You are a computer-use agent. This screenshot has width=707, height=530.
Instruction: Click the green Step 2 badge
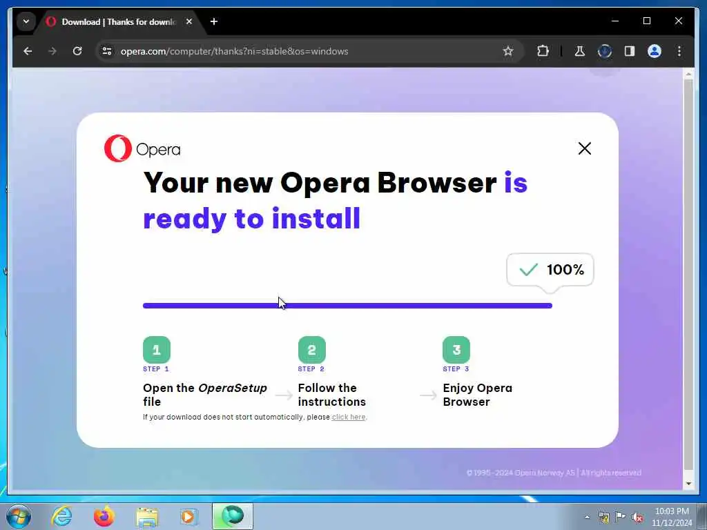(x=311, y=350)
